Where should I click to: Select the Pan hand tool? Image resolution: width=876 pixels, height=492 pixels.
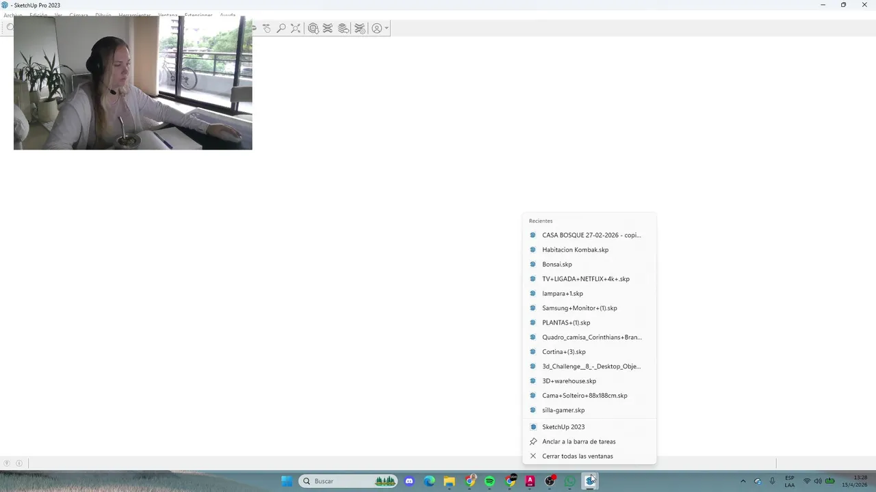266,28
